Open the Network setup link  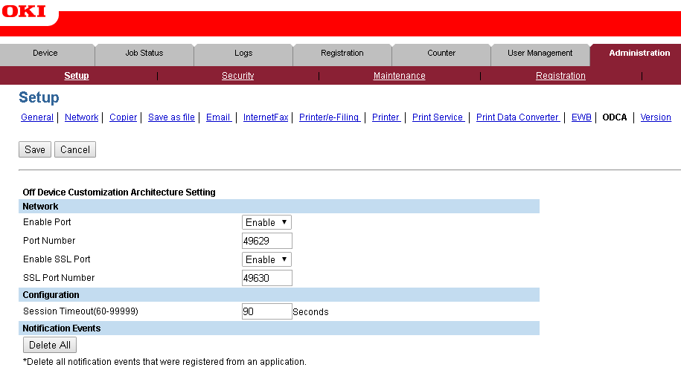tap(81, 117)
